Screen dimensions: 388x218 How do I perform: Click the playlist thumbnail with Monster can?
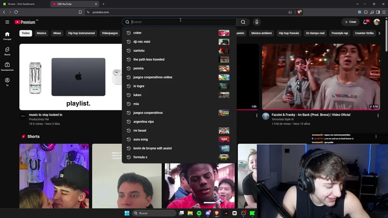point(71,77)
